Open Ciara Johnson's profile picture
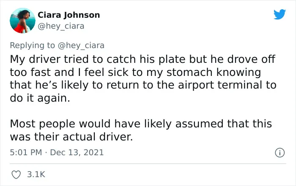Viewport: 296px width, 186px height. [22, 21]
